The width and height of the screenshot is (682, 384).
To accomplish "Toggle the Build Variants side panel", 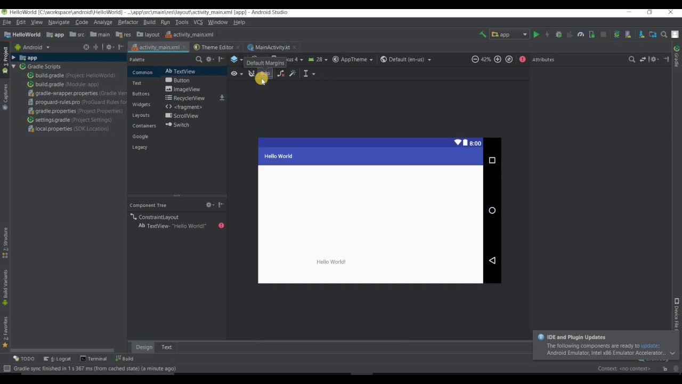I will (5, 288).
